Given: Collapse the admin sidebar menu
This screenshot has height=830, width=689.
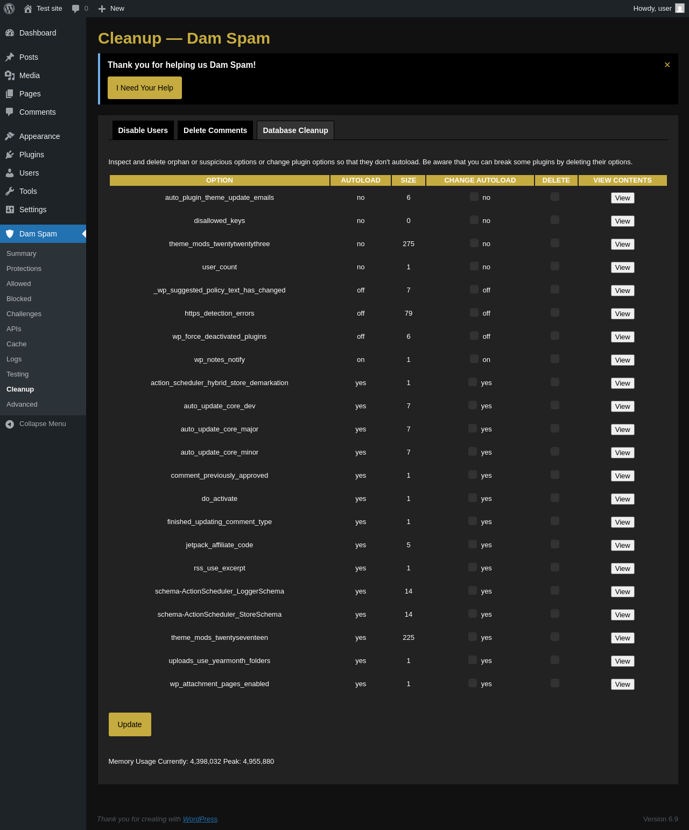Looking at the screenshot, I should tap(43, 424).
